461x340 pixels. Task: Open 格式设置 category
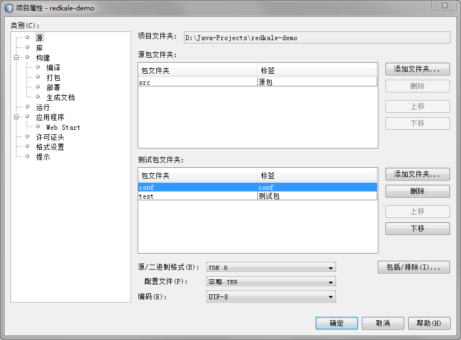point(50,147)
